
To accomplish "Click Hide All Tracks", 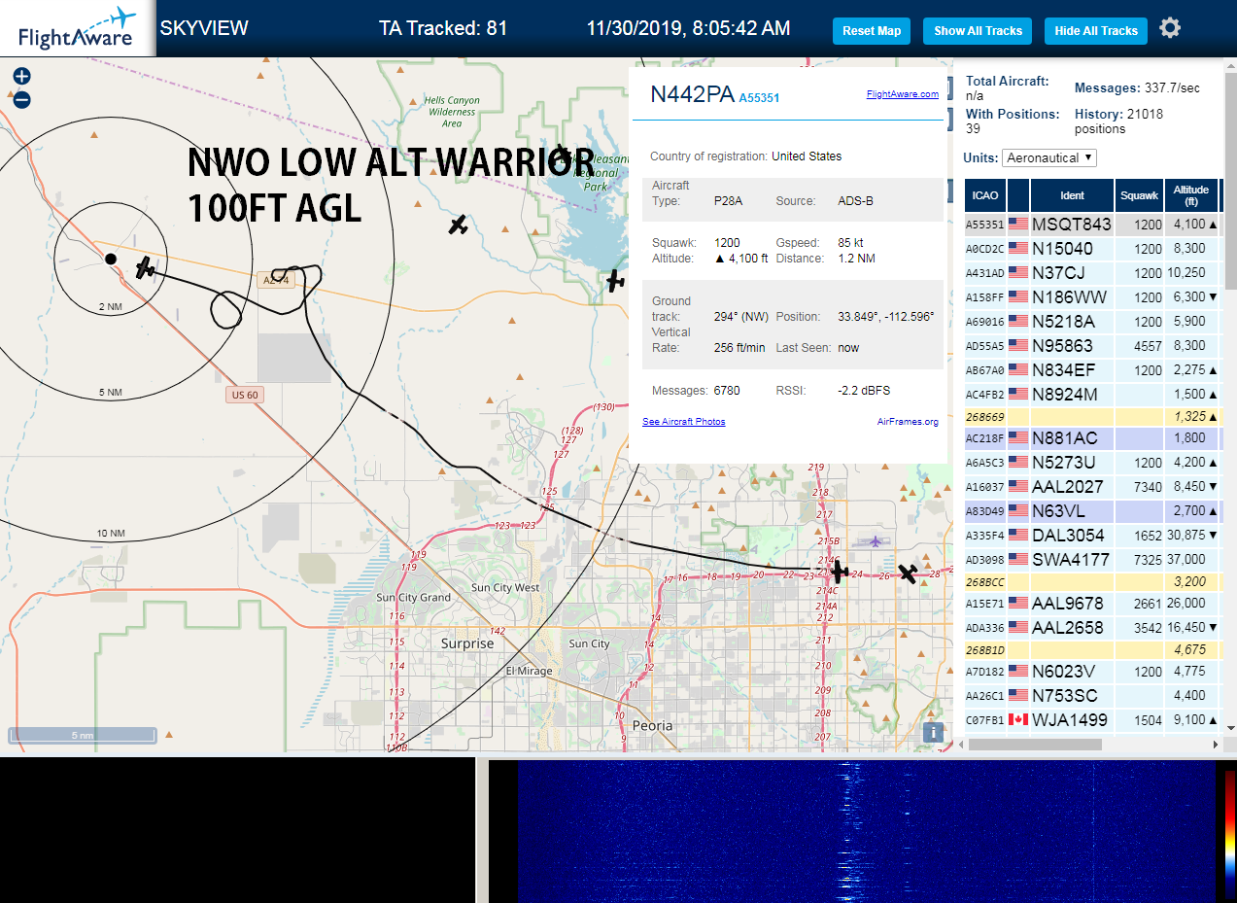I will [1096, 31].
